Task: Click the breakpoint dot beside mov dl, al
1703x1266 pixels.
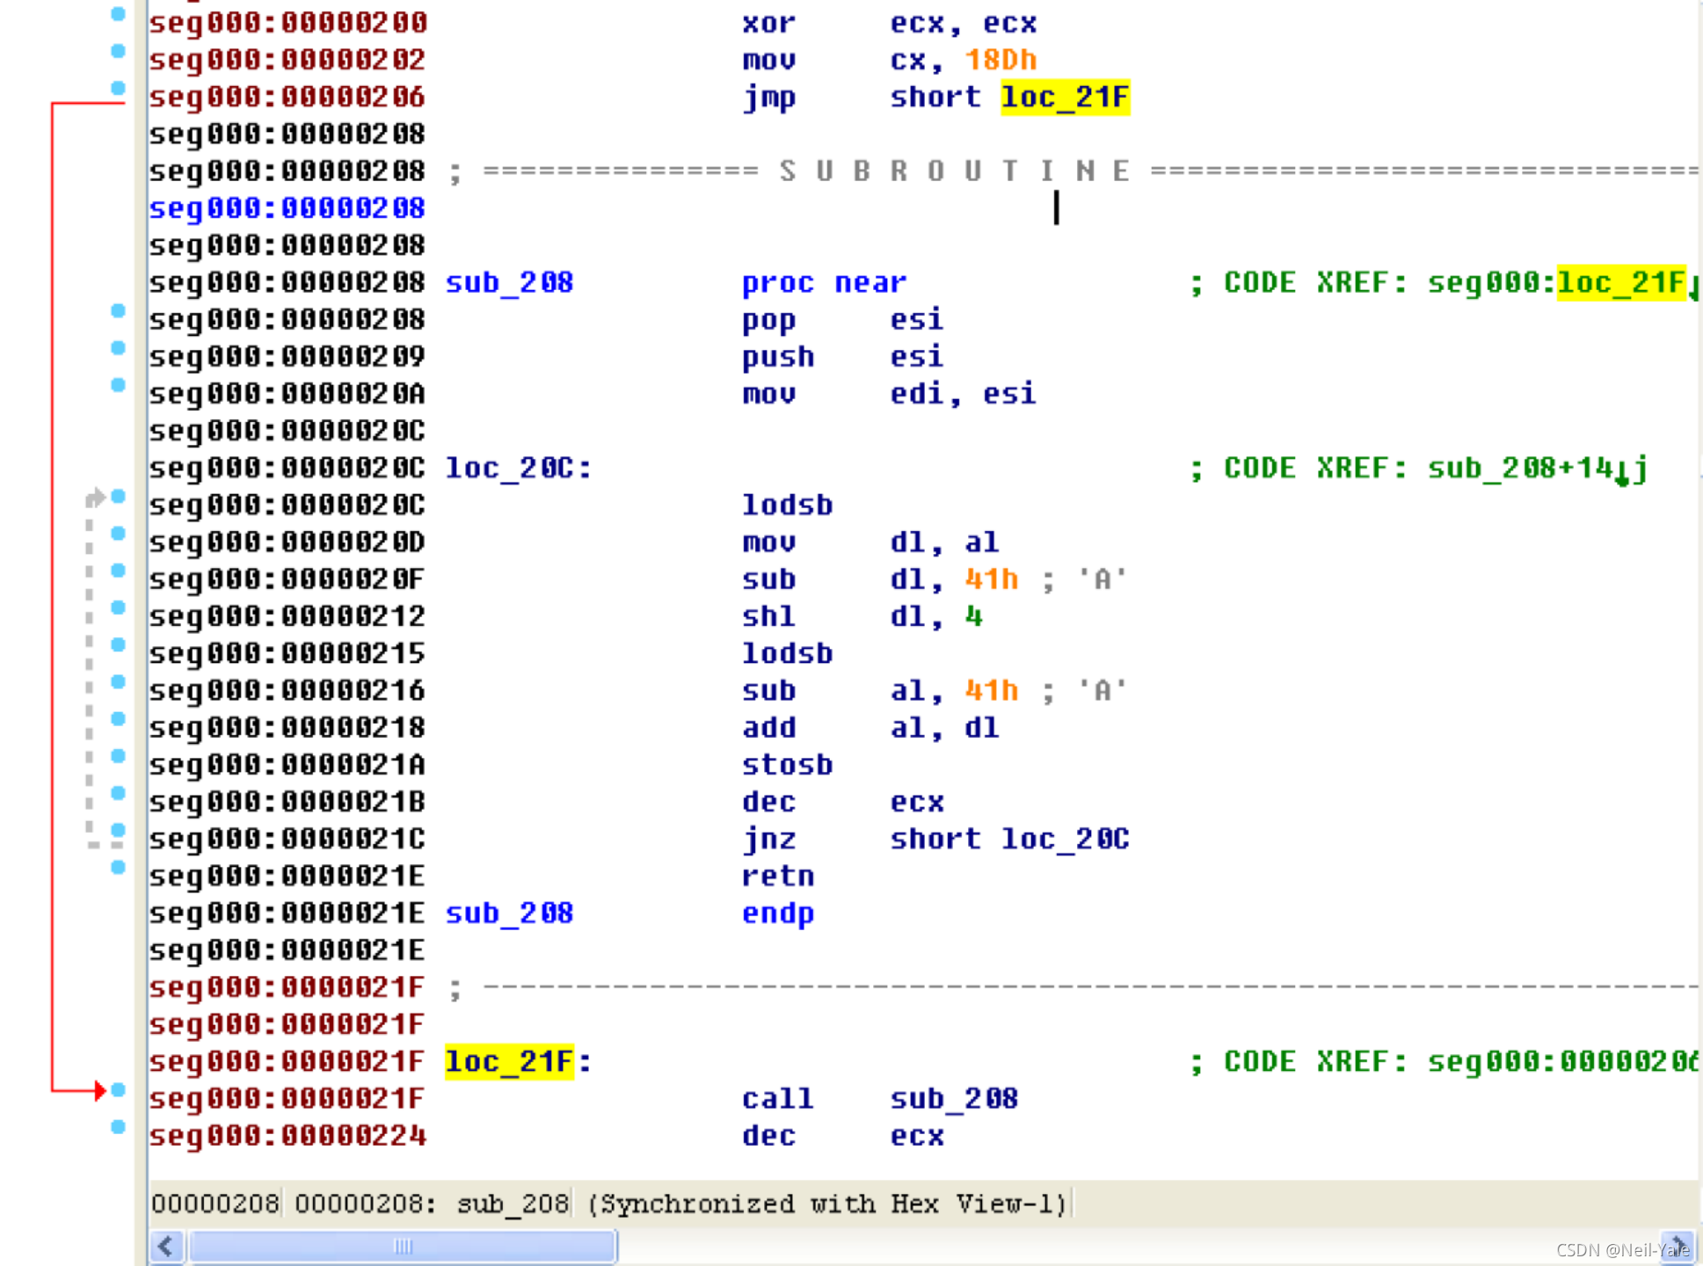Action: click(x=118, y=533)
